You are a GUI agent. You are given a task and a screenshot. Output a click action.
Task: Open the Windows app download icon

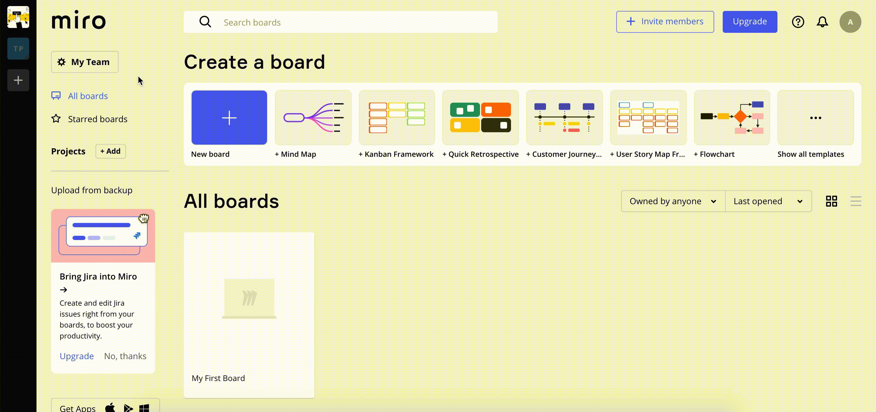[x=144, y=407]
